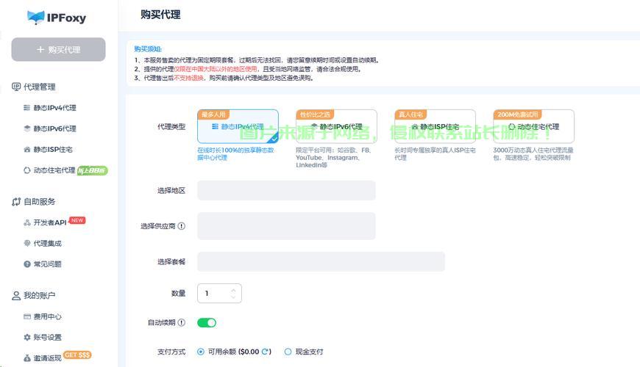
Task: Click the 费用中心 sidebar icon
Action: click(27, 317)
